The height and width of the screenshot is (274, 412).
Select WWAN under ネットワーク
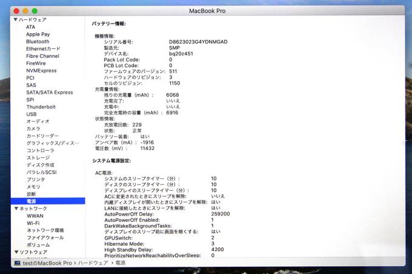click(x=35, y=216)
